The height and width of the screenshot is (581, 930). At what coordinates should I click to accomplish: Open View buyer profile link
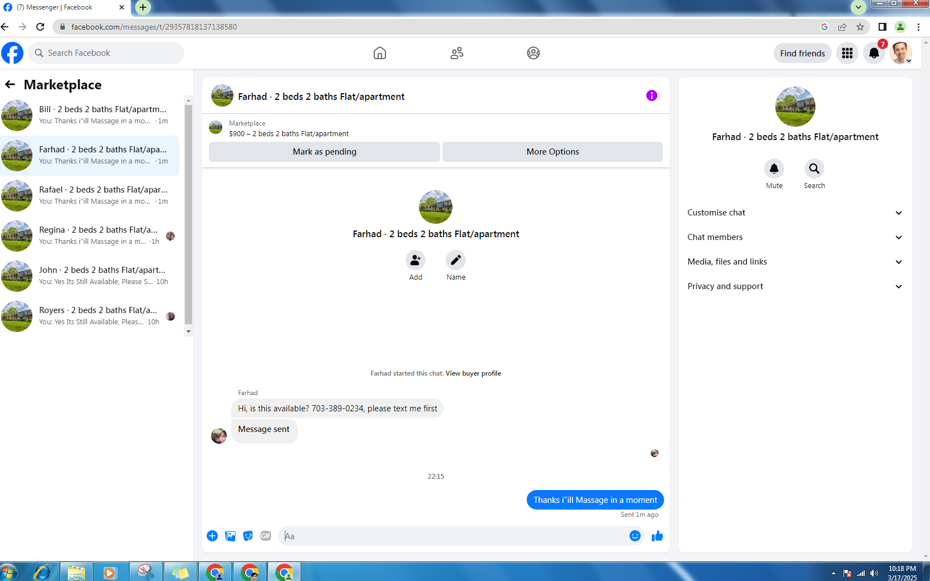(473, 373)
